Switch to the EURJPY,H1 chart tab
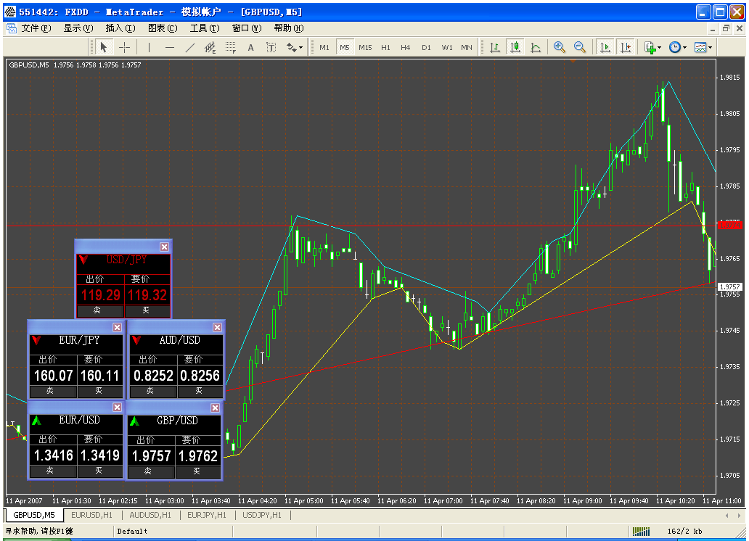Viewport: 749px width, 541px height. tap(207, 515)
